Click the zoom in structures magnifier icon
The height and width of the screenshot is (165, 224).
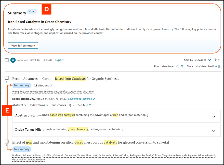[x=182, y=66]
